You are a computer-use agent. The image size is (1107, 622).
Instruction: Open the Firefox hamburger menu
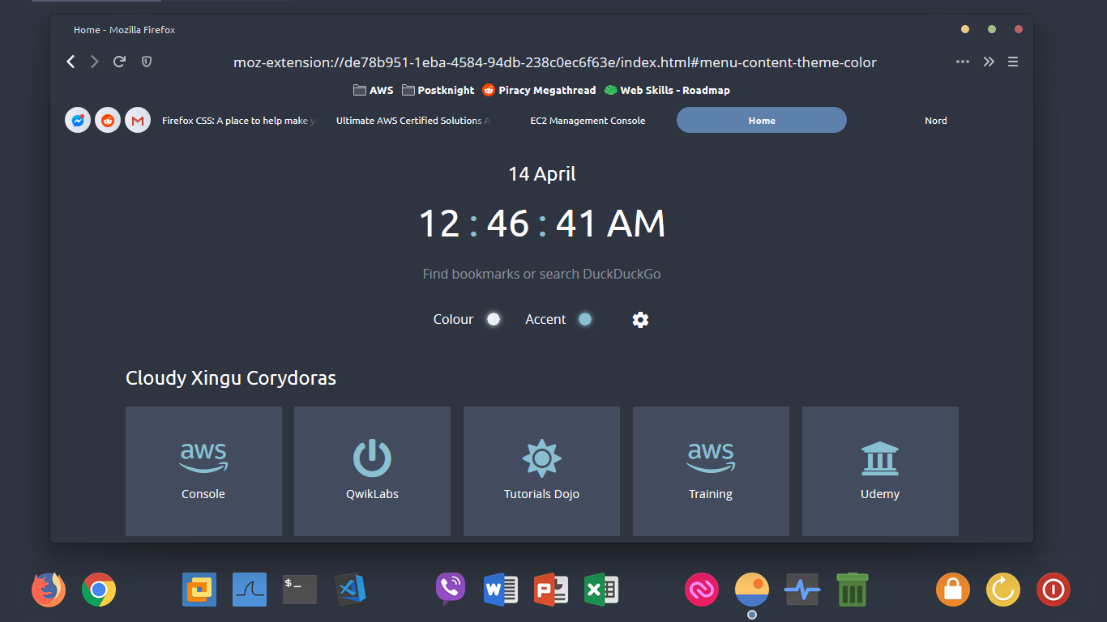coord(1013,62)
